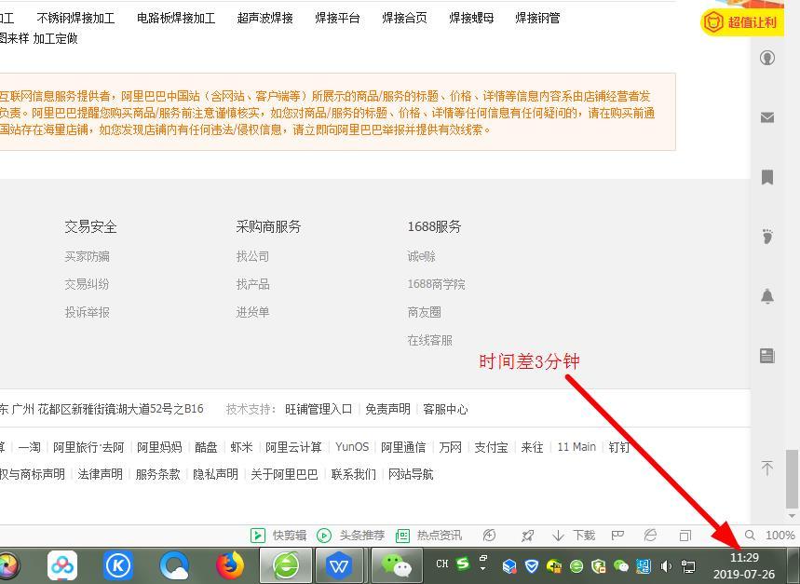The width and height of the screenshot is (800, 584).
Task: Click the 网站导航 link
Action: tap(411, 474)
